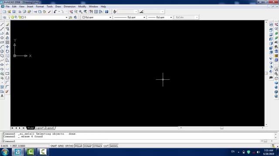The width and height of the screenshot is (279, 156).
Task: Open the Draw menu
Action: click(x=58, y=6)
